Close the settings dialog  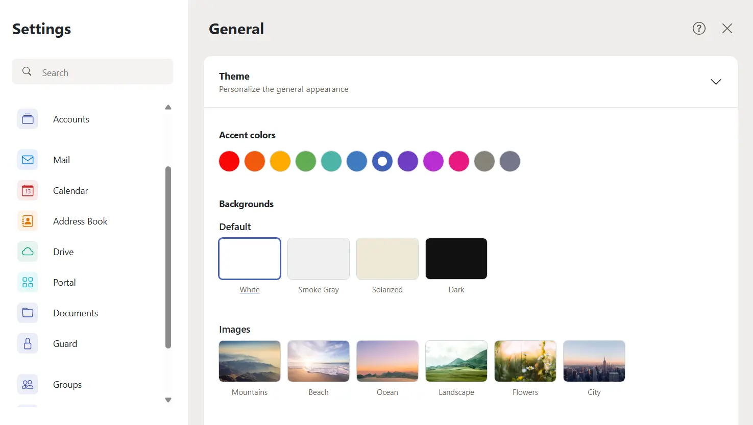click(x=727, y=29)
